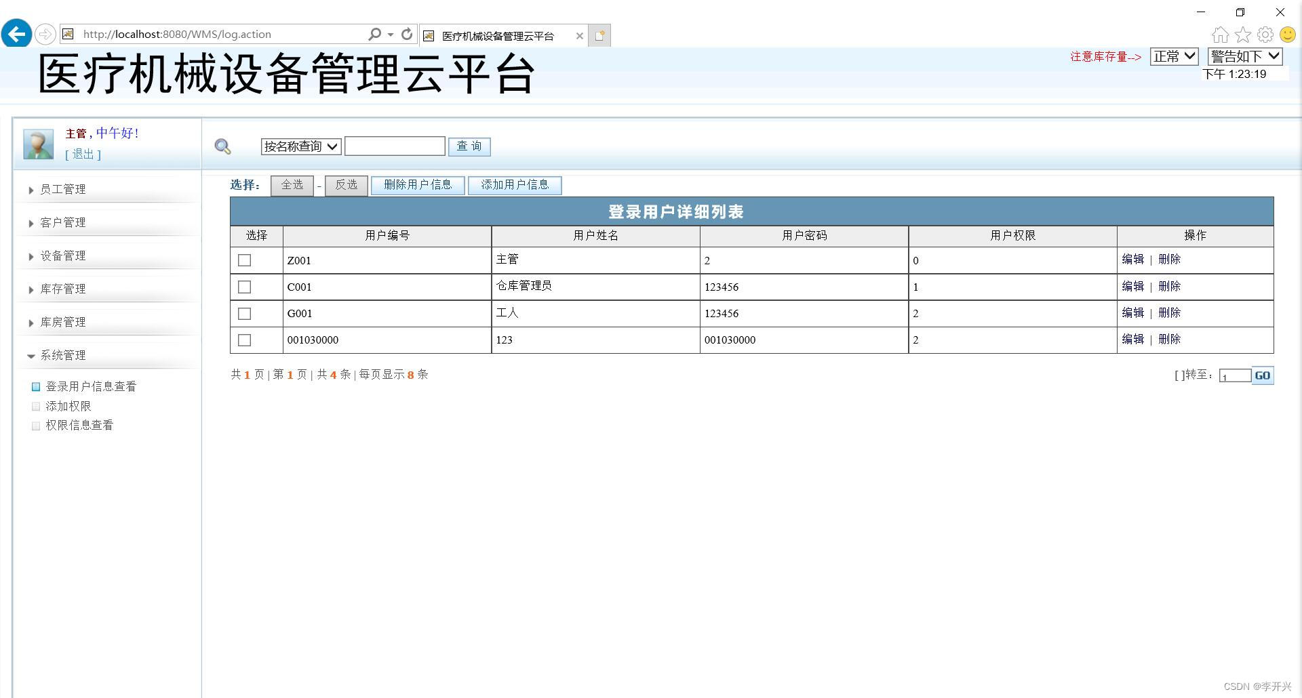Click the 全选 select-all button
The width and height of the screenshot is (1302, 698).
[x=292, y=185]
